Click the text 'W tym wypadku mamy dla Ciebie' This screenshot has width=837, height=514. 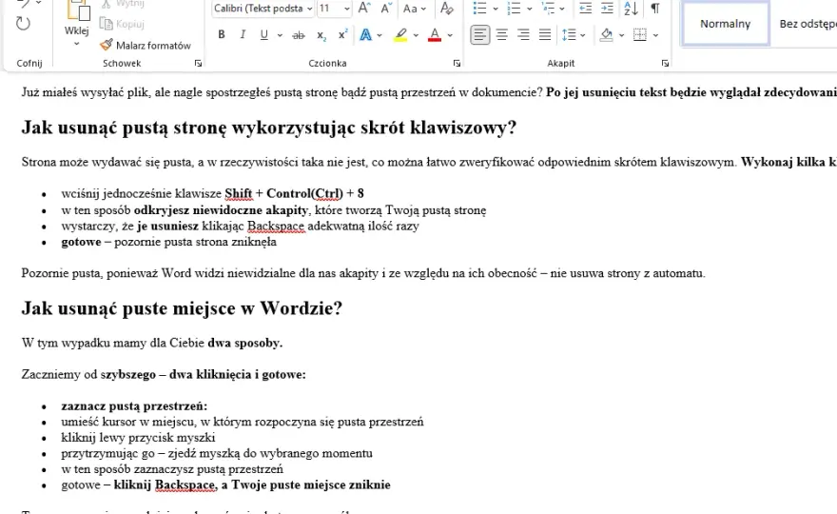click(112, 343)
